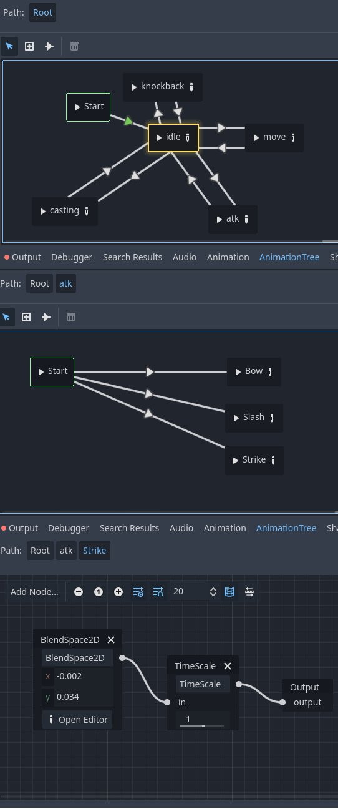Toggle the minimap icon in graph toolbar
The image size is (338, 809).
[229, 592]
